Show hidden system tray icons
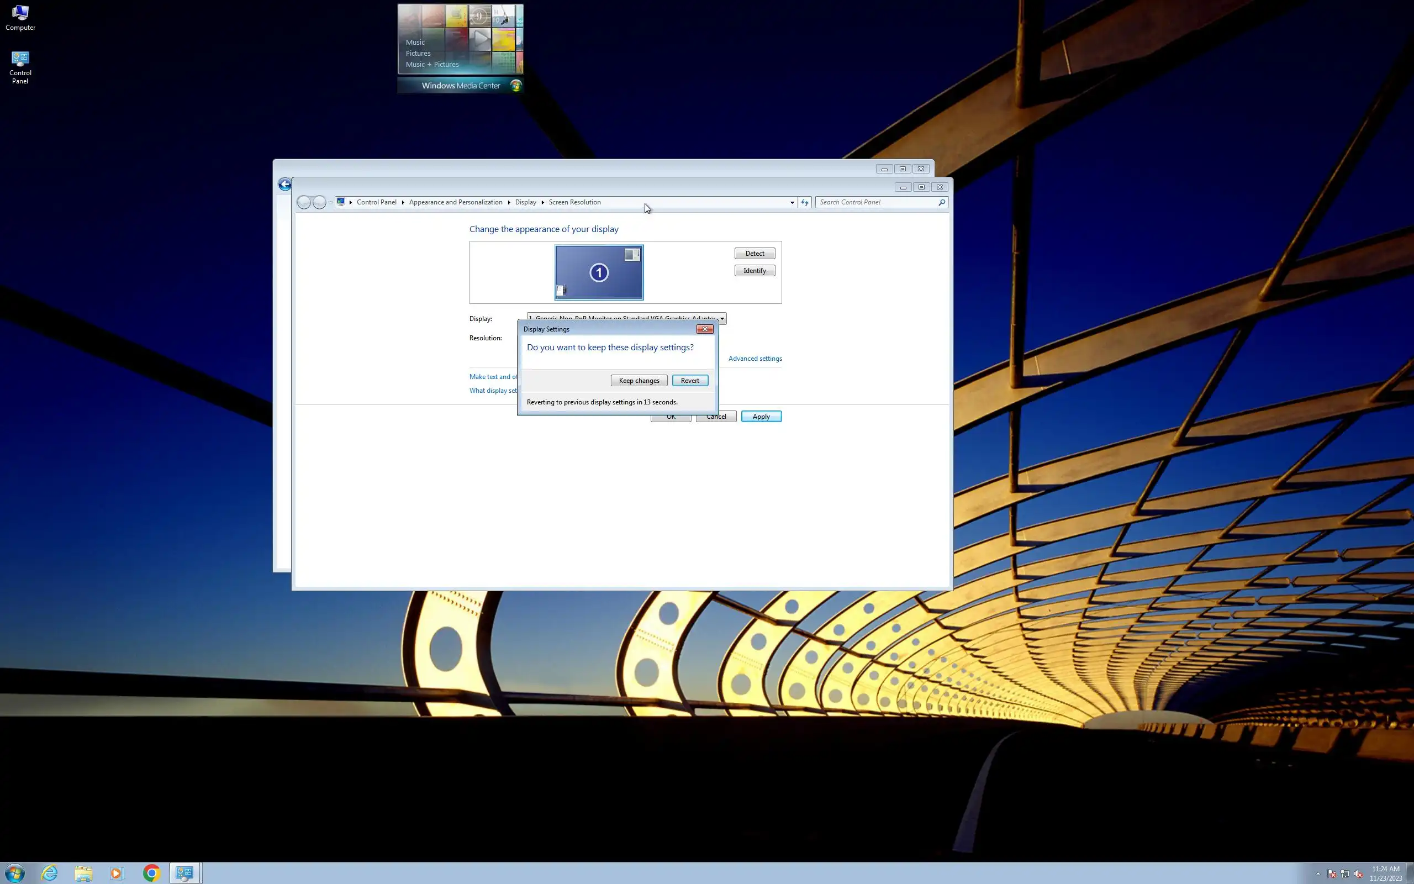Screen dimensions: 1414x884 click(1317, 874)
